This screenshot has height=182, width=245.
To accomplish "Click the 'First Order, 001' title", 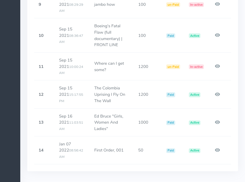I will point(109,150).
